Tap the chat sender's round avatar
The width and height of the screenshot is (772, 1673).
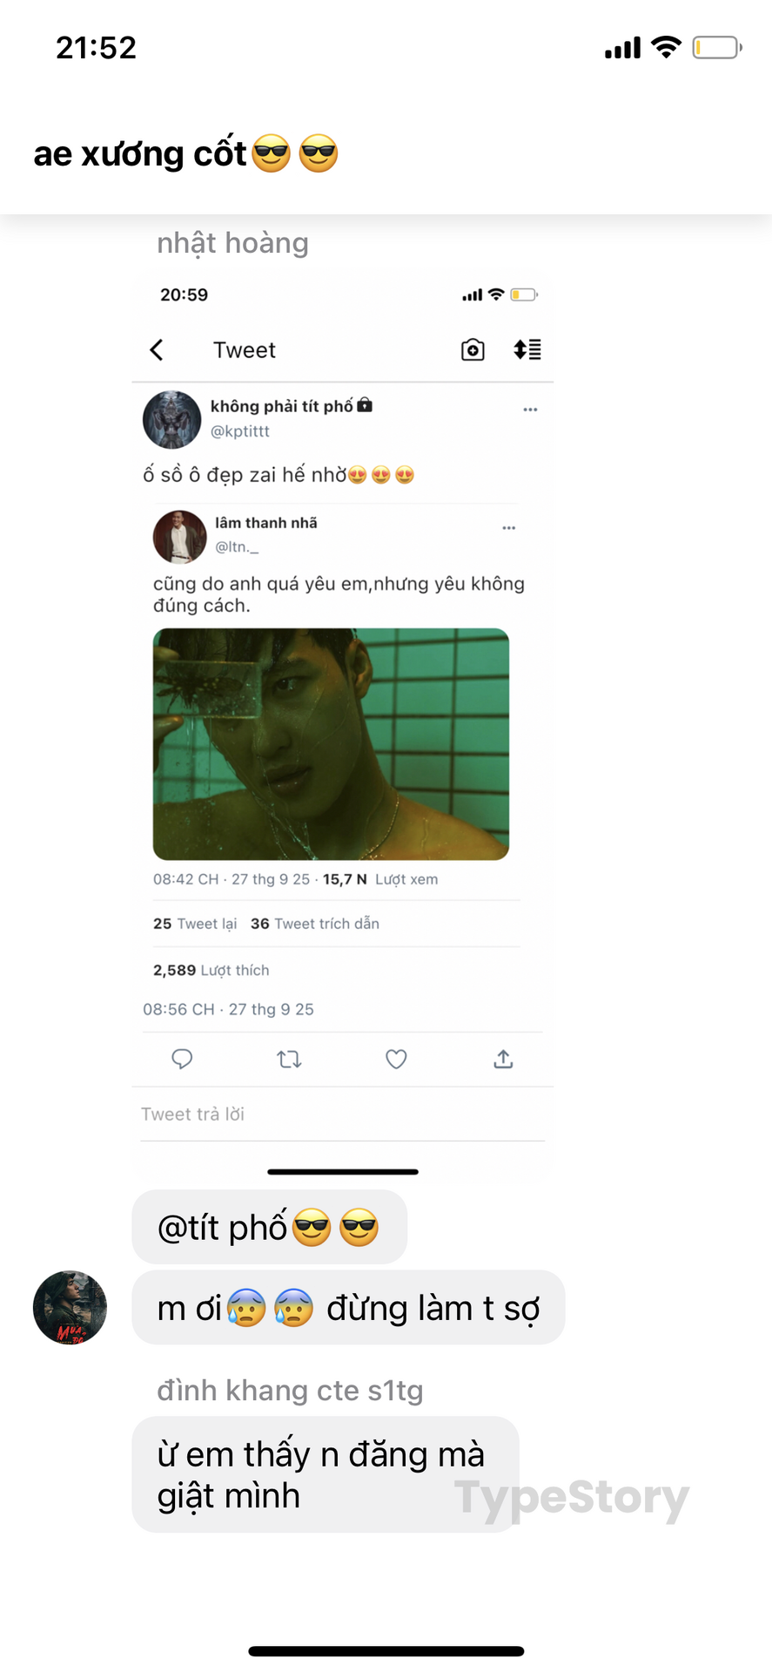[x=70, y=1307]
